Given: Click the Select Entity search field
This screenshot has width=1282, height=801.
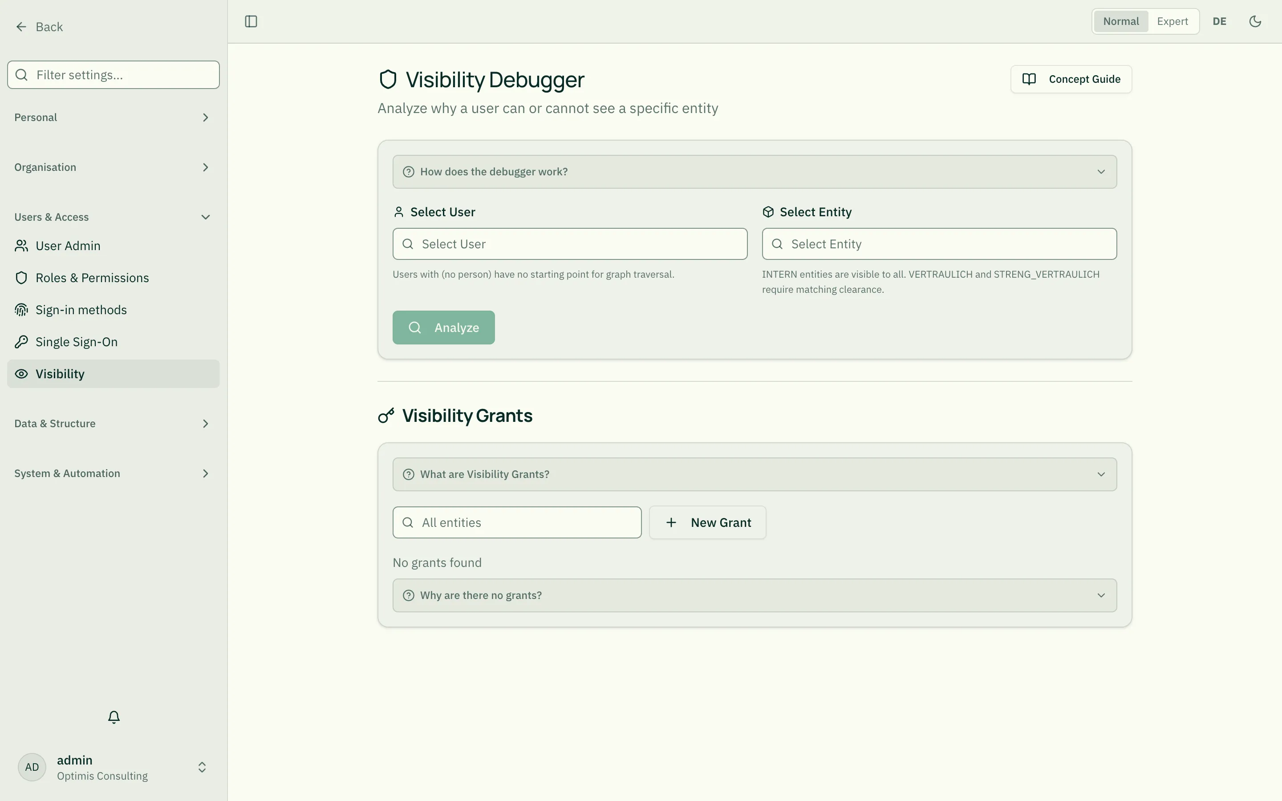Looking at the screenshot, I should point(939,244).
